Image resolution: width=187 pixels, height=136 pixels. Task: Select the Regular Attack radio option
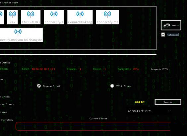click(39, 86)
